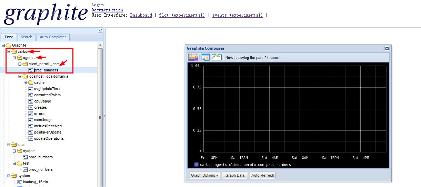Collapse the client_perofu_com folder node
Viewport: 421px width, 187px height.
[x=20, y=64]
